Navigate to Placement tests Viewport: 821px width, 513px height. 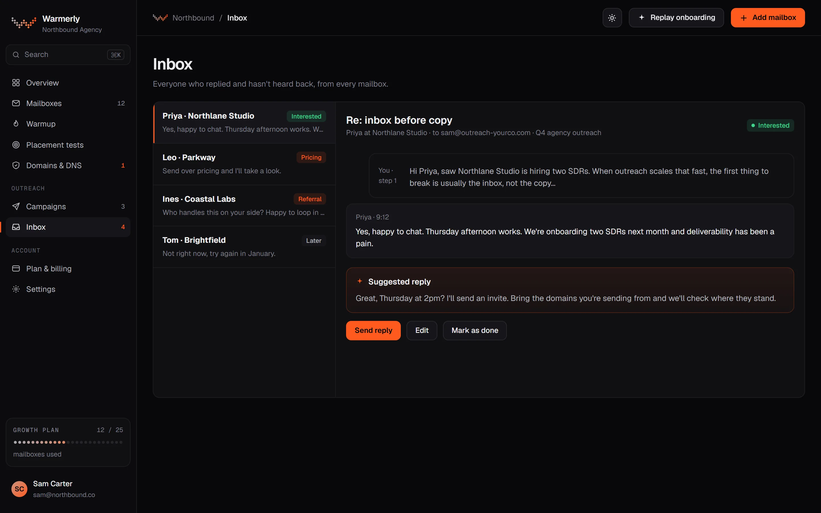point(68,145)
